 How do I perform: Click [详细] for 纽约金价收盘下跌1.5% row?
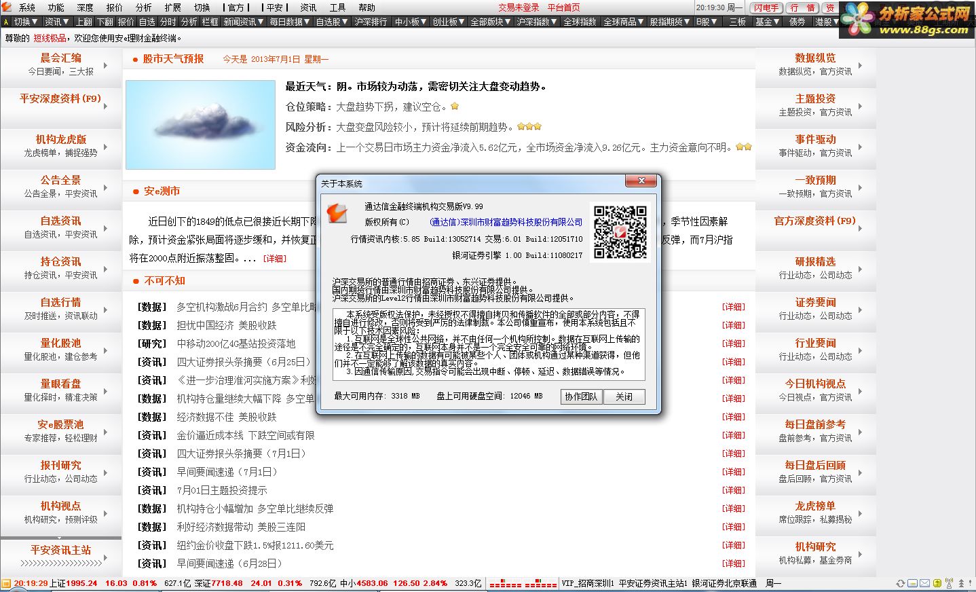tap(733, 545)
